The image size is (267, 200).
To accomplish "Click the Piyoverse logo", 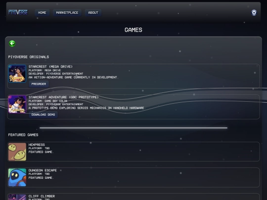I will pos(18,12).
